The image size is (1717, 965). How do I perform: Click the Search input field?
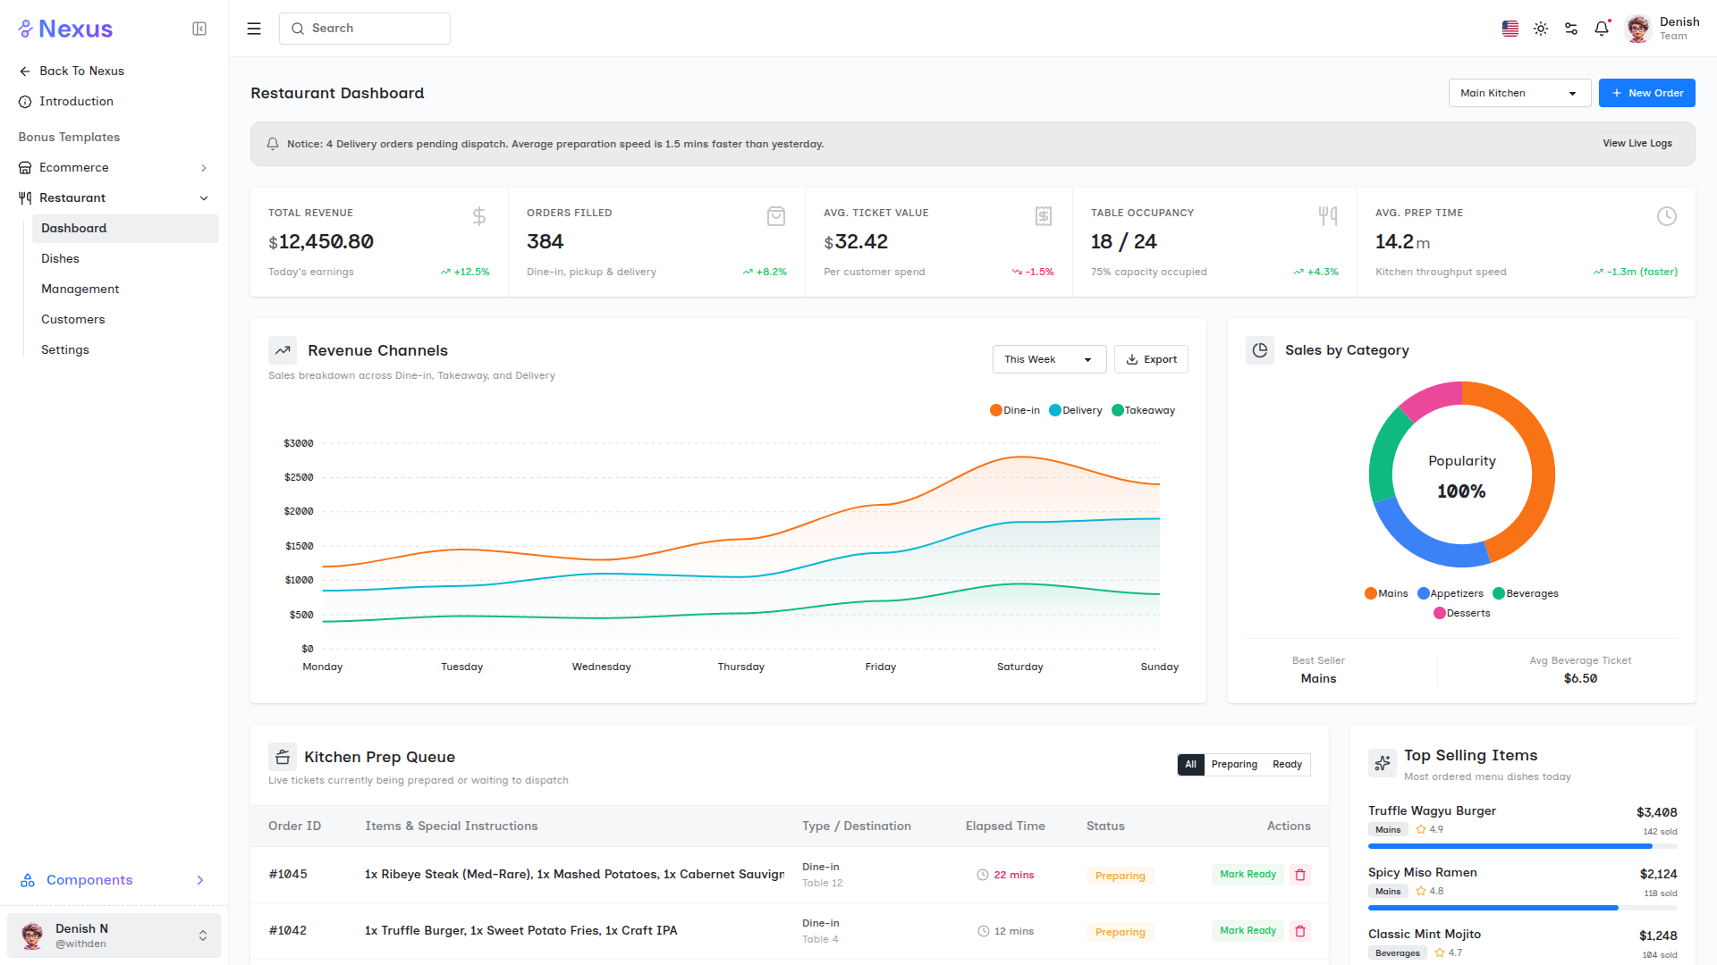pyautogui.click(x=365, y=29)
